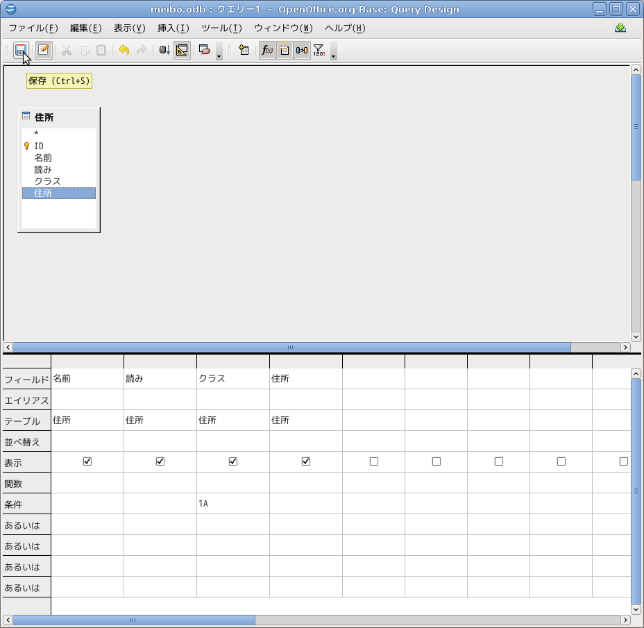Toggle the Functions (f(x)) row icon
Viewport: 644px width, 628px height.
(267, 50)
